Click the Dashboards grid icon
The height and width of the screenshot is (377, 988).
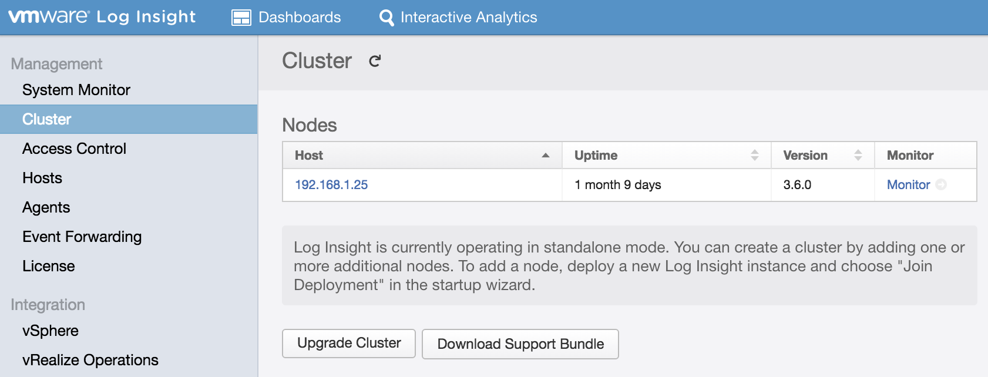click(x=241, y=18)
